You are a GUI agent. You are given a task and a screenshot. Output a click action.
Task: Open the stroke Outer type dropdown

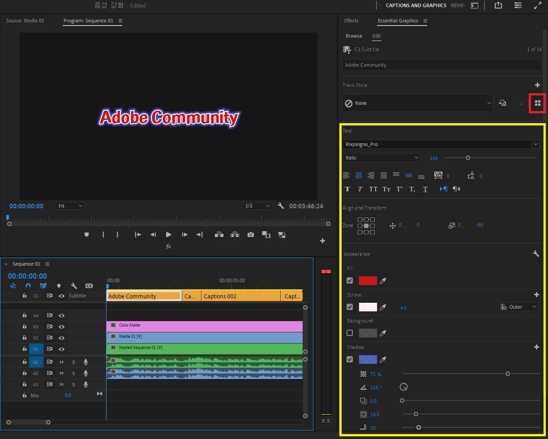[x=518, y=307]
